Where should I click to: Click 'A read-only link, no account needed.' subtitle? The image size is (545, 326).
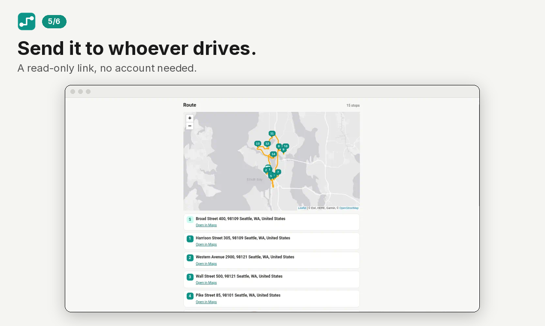(107, 68)
